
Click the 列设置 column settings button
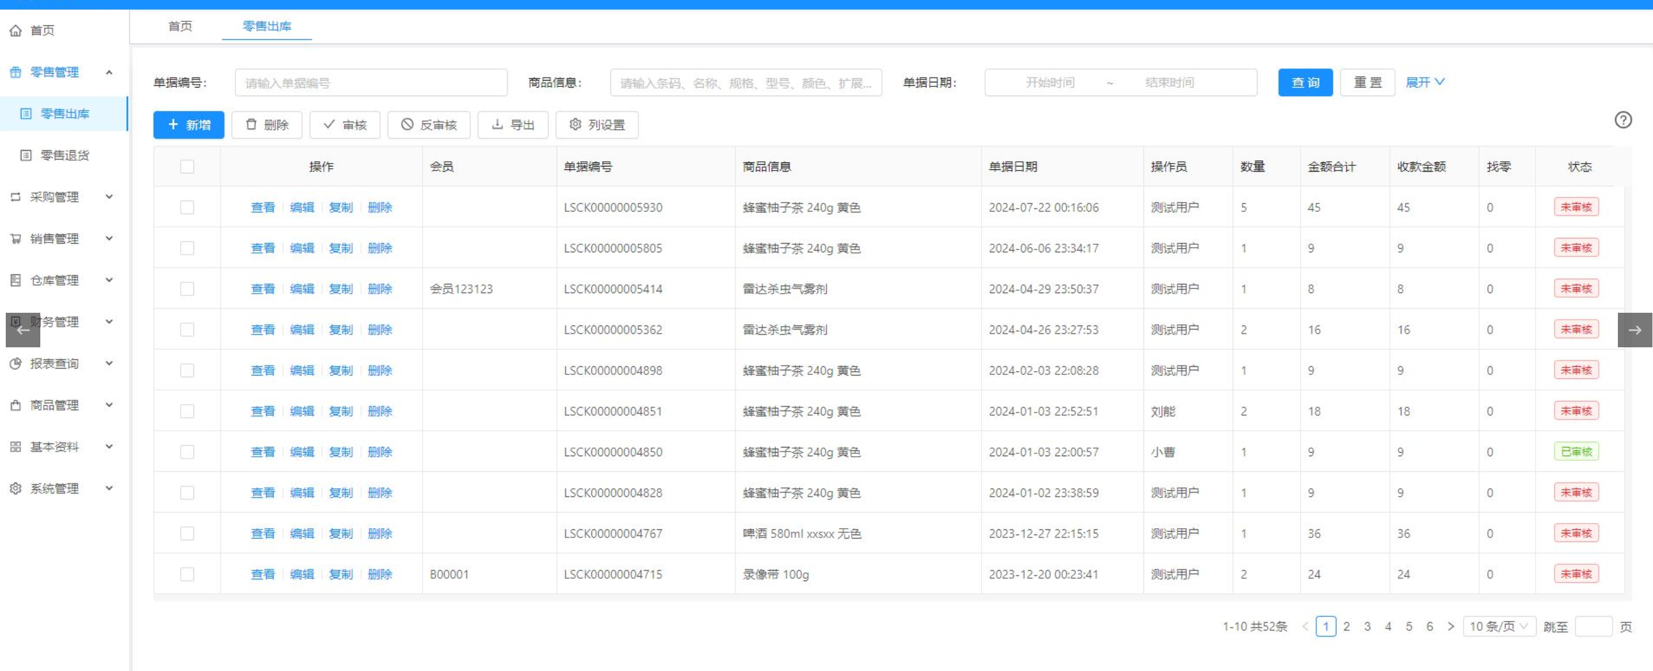pyautogui.click(x=597, y=125)
